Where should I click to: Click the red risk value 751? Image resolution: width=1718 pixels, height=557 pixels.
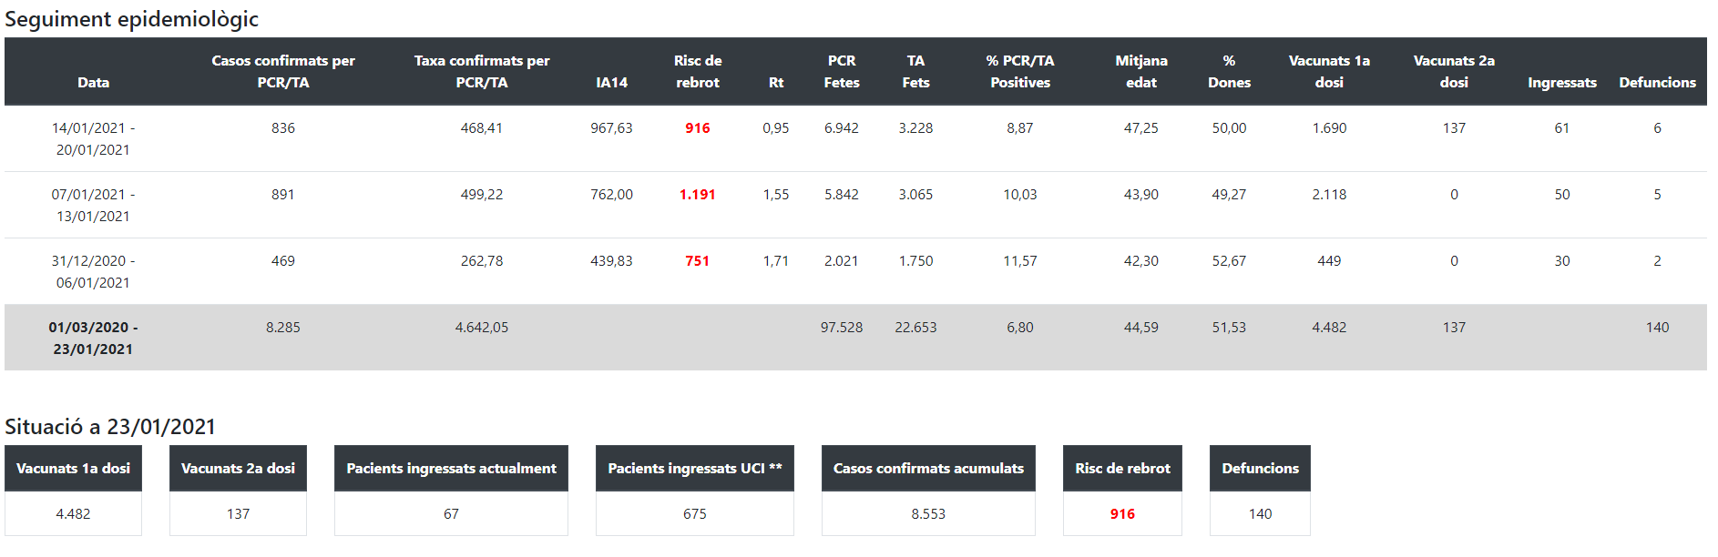[x=698, y=261]
